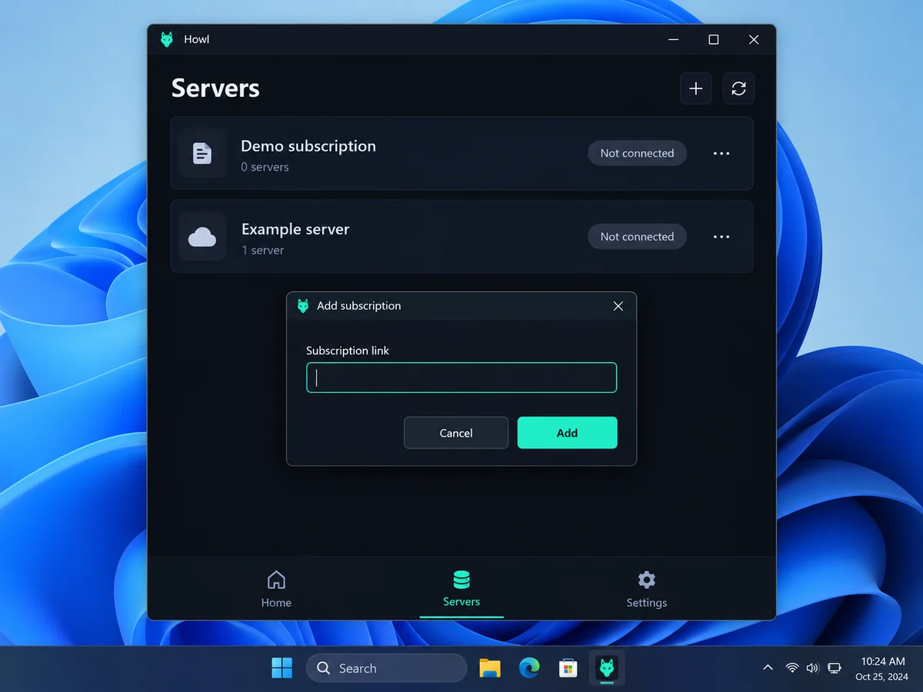
Task: Click the wolf icon in Add subscription dialog
Action: point(303,306)
